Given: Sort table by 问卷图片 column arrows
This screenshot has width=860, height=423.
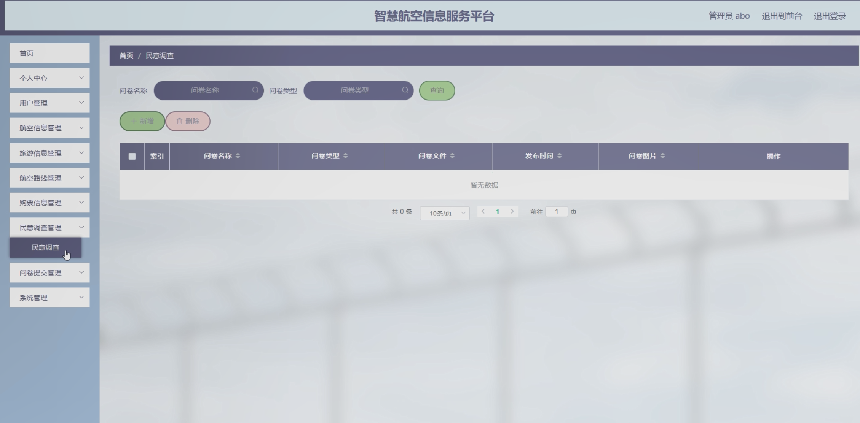Looking at the screenshot, I should coord(662,156).
